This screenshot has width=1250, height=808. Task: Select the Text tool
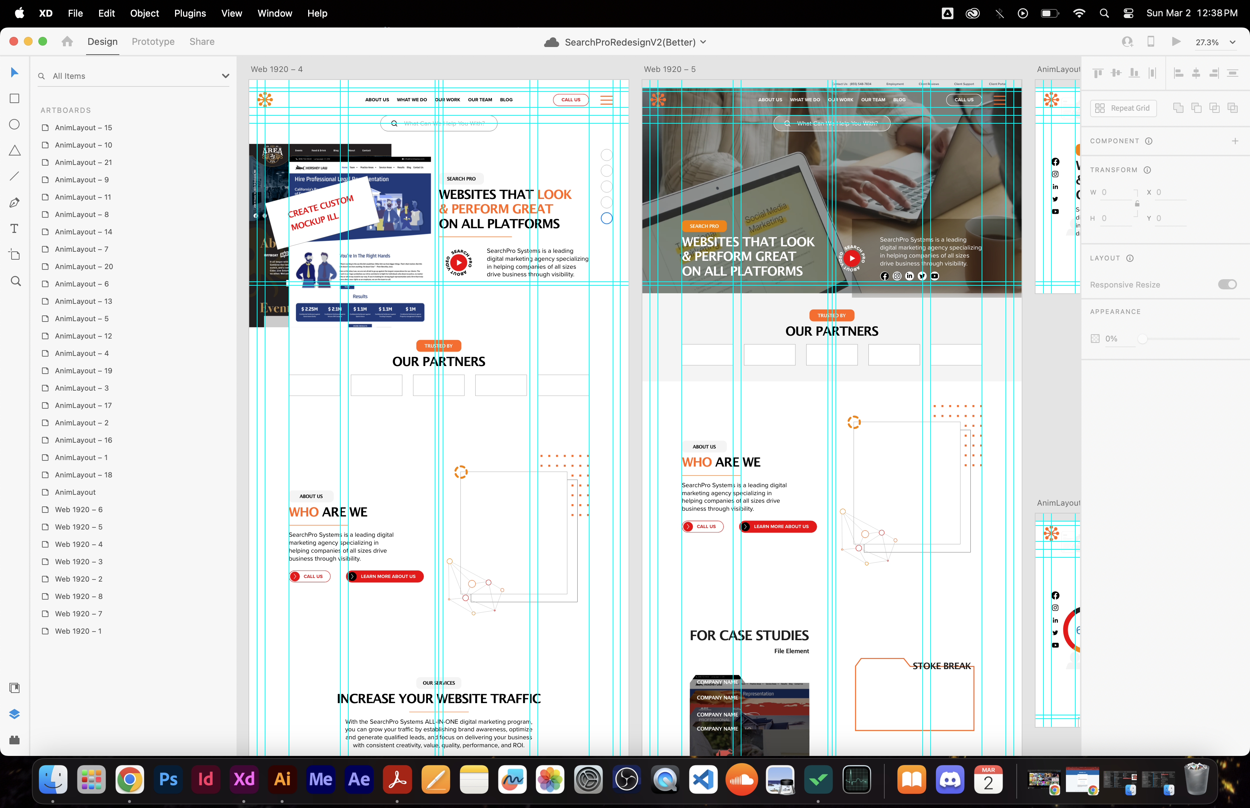pyautogui.click(x=15, y=228)
